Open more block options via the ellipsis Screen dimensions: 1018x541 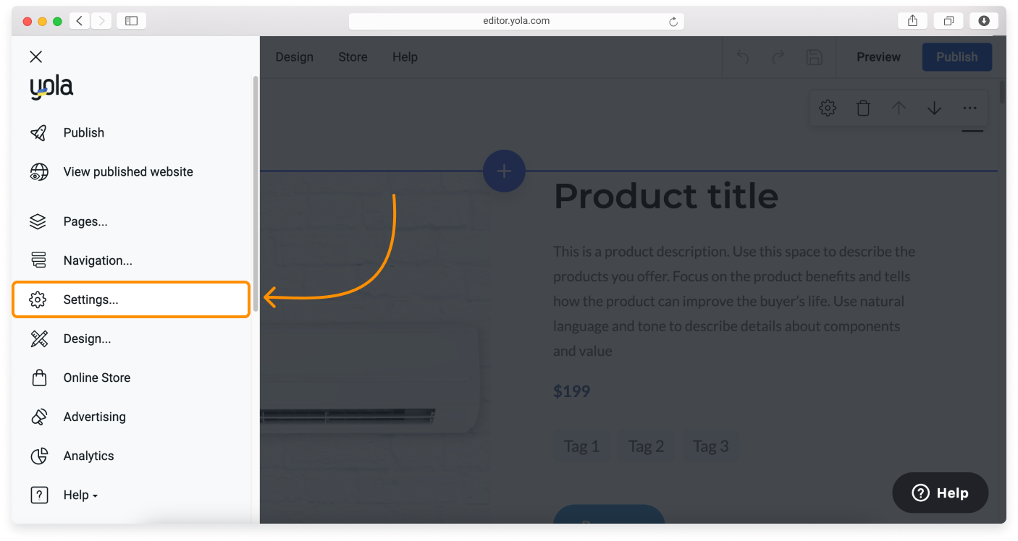pyautogui.click(x=969, y=107)
